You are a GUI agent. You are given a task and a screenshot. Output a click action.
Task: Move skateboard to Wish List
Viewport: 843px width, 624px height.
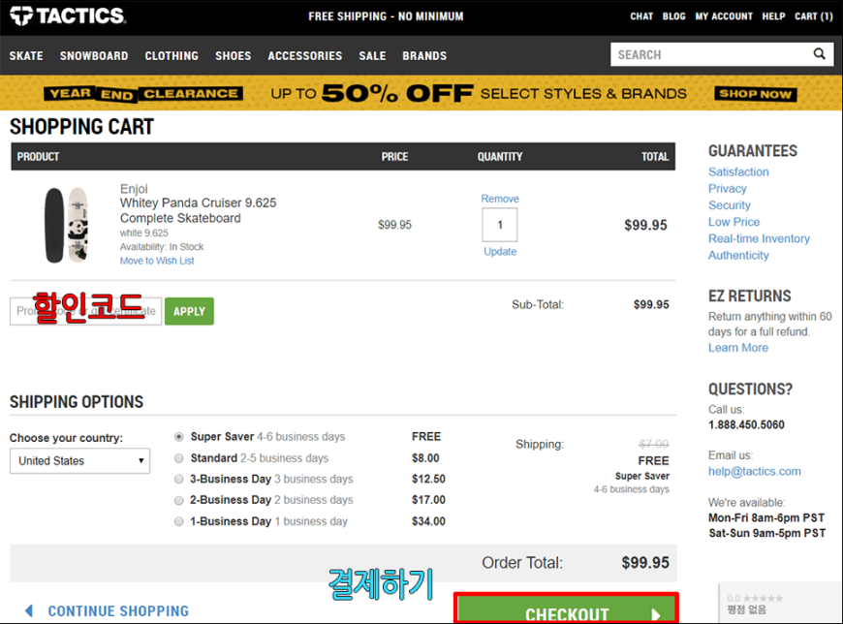(157, 261)
